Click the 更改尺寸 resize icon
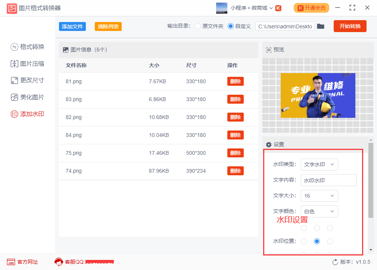Screen dimensions: 377x270 coord(15,80)
